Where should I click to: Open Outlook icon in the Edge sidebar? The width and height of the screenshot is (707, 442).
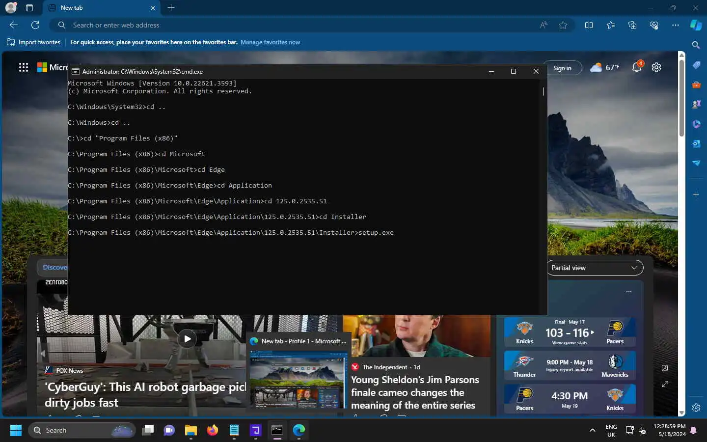coord(696,143)
